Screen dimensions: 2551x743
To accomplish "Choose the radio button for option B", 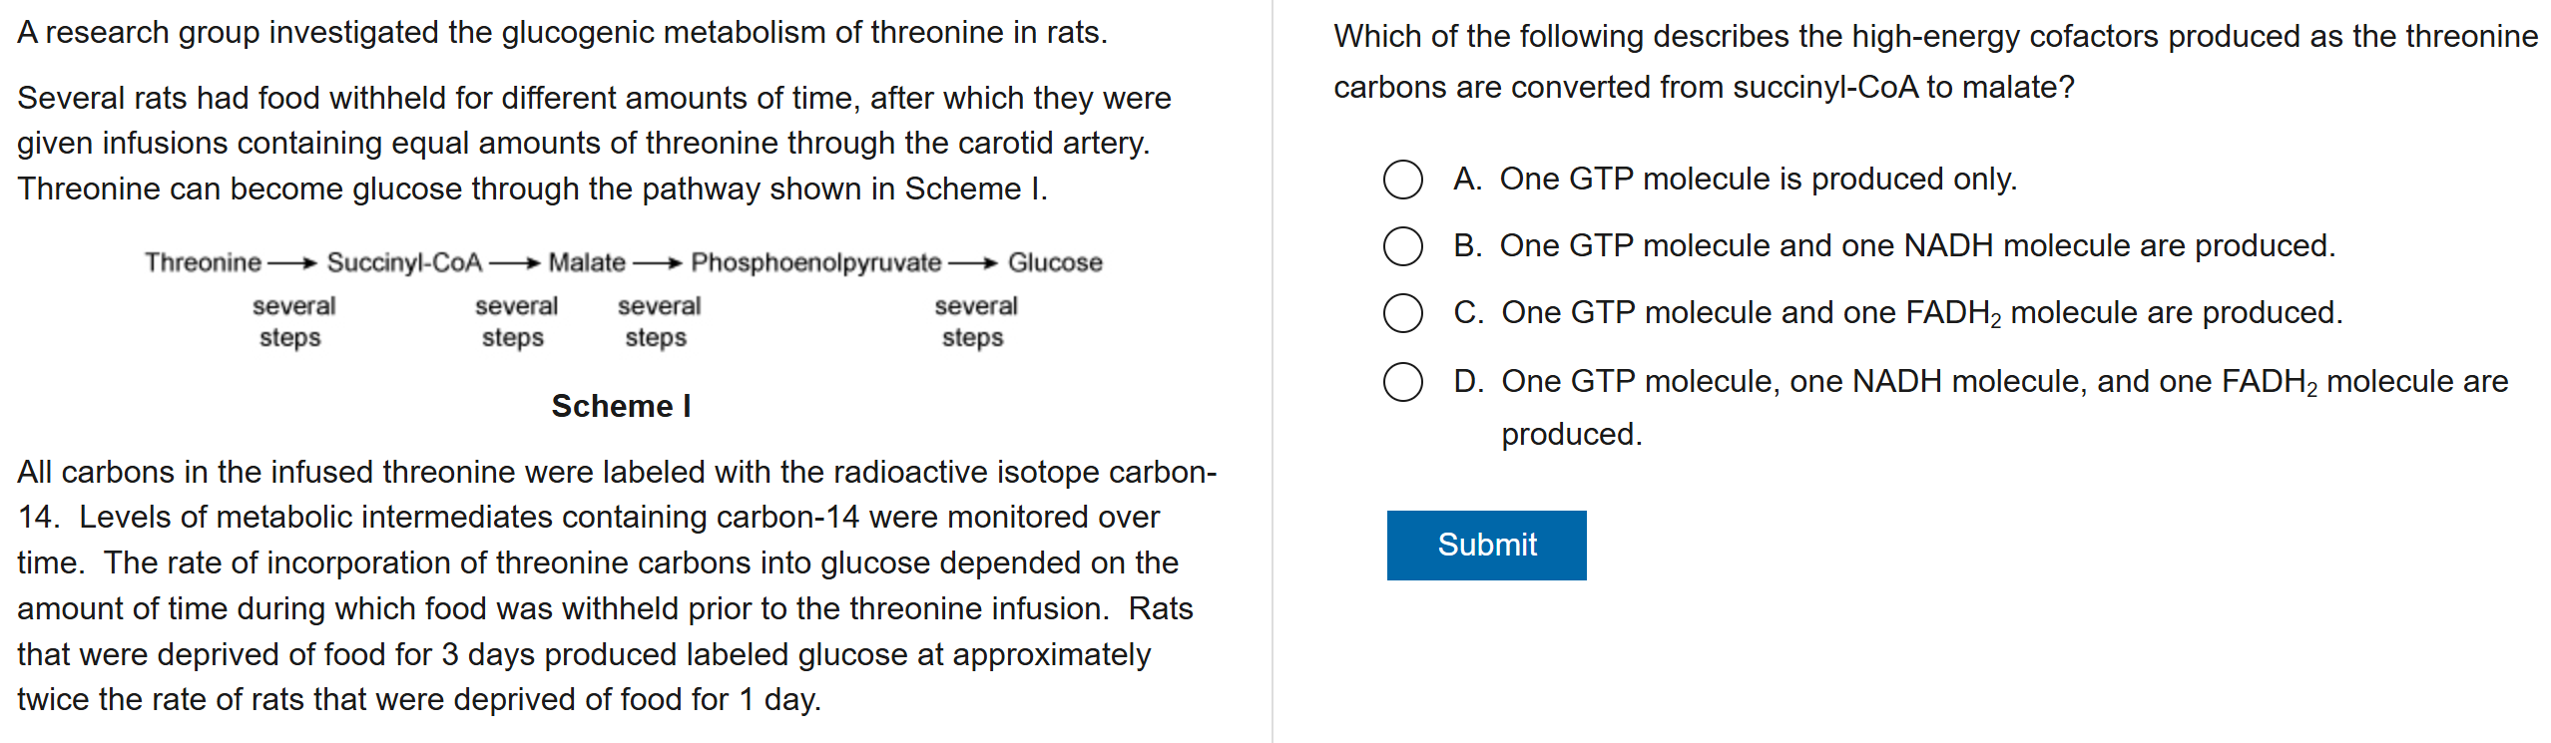I will pyautogui.click(x=1402, y=246).
